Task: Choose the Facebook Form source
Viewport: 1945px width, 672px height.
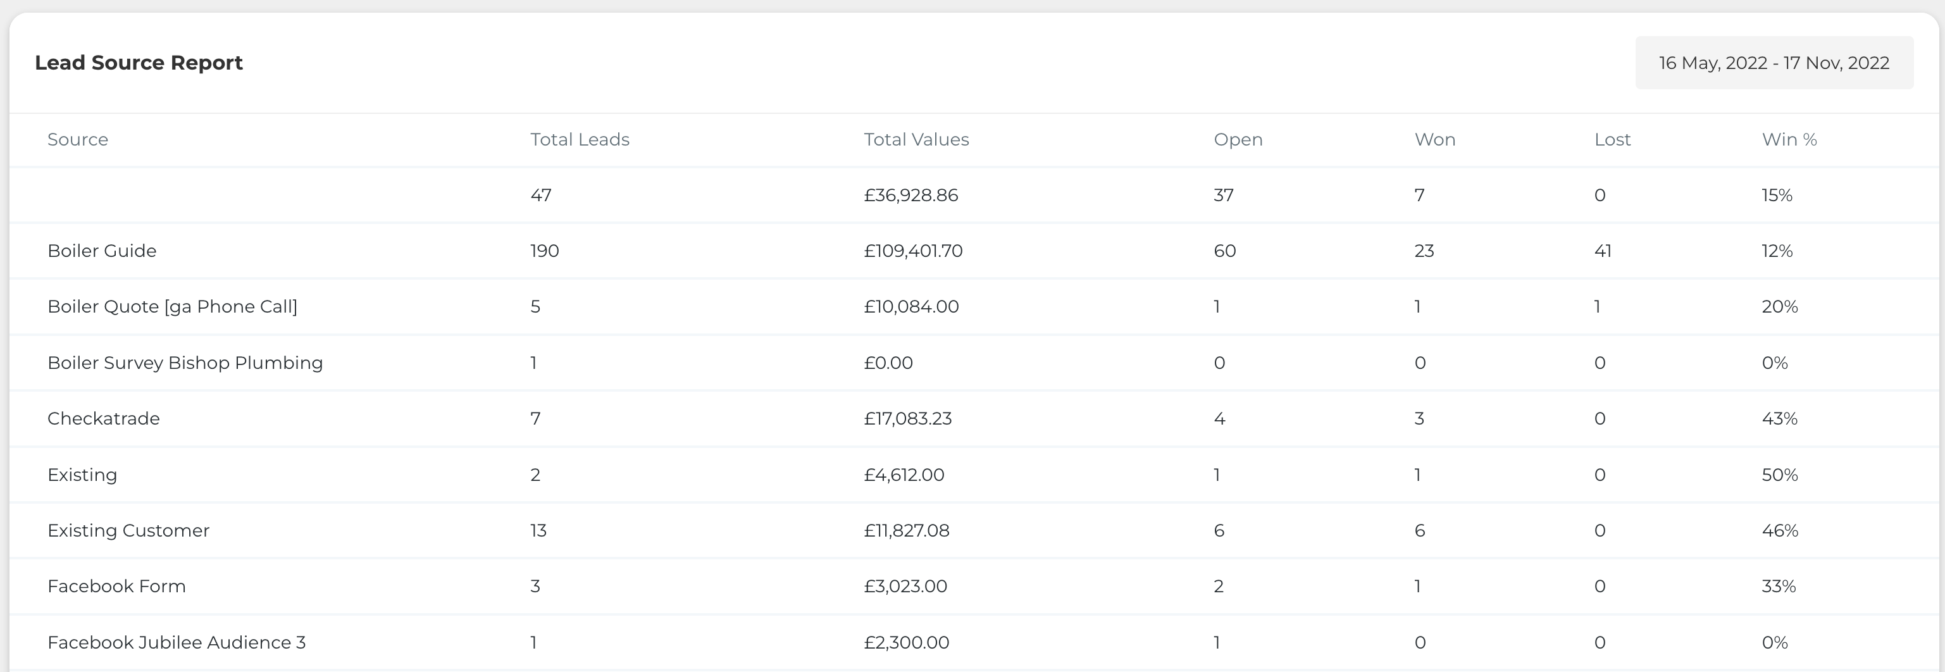Action: point(116,586)
